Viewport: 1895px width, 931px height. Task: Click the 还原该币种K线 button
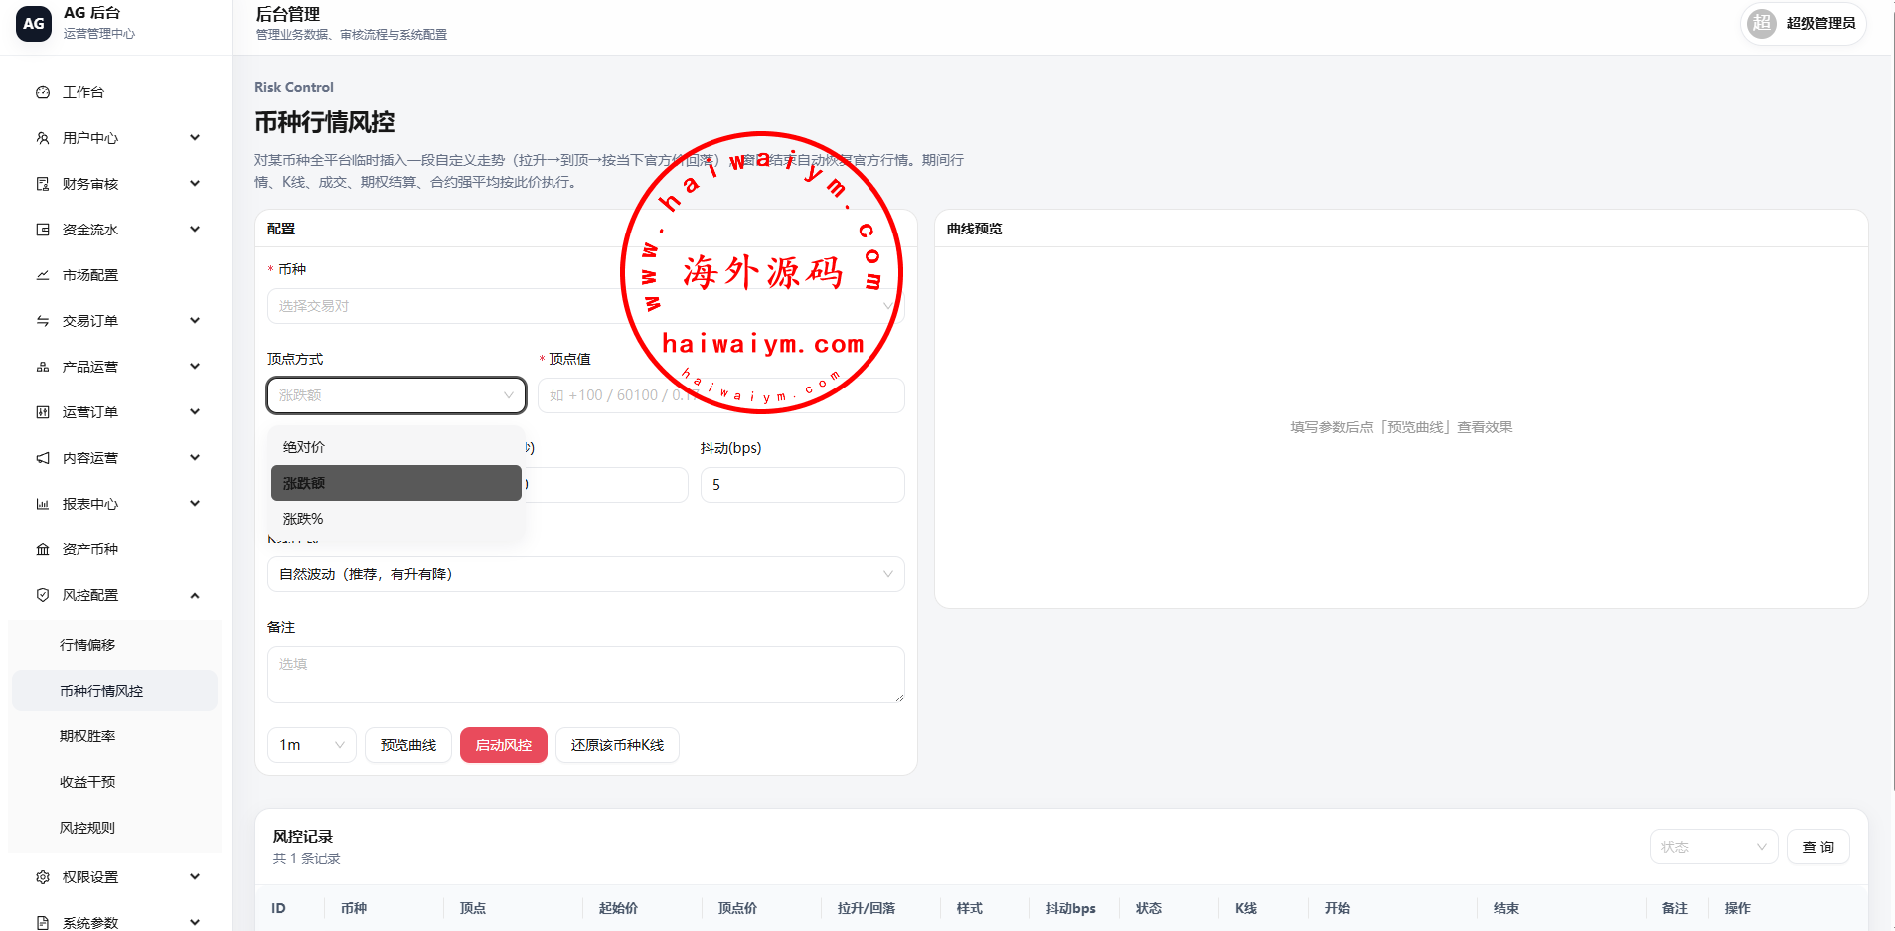coord(617,745)
